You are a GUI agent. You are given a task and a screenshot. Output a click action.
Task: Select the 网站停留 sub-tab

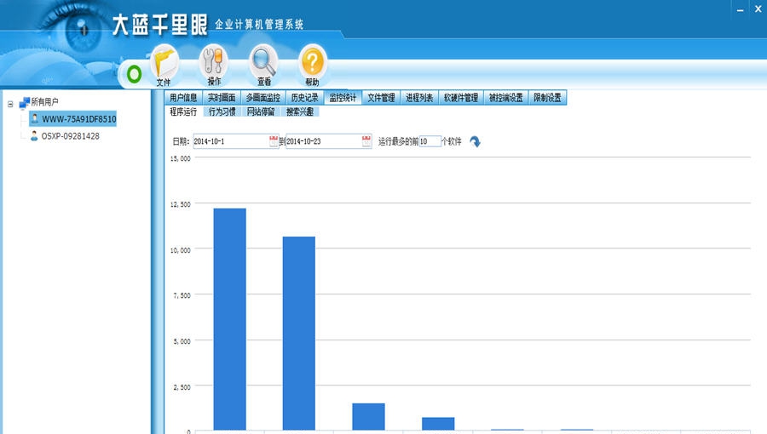click(260, 111)
